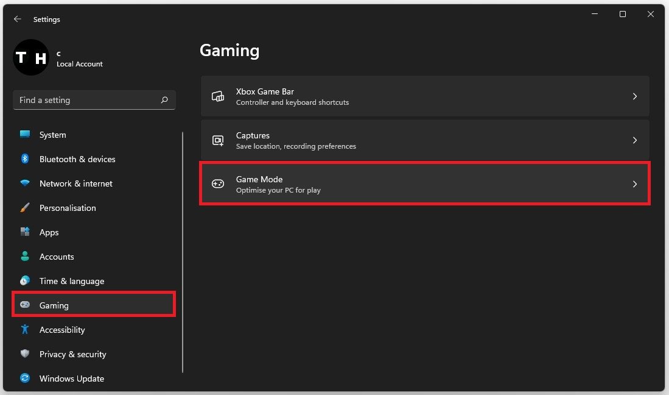669x395 pixels.
Task: Minimize the Settings window
Action: 594,14
